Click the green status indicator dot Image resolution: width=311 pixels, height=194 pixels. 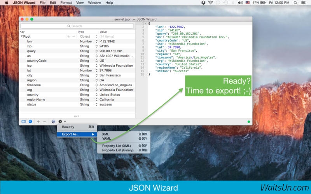pyautogui.click(x=249, y=122)
